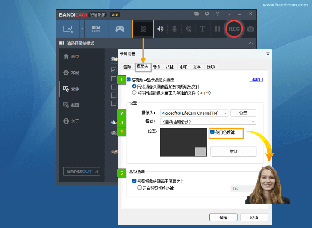312x228 pixels.
Task: Open 首页 in the Bandicam sidebar
Action: (71, 57)
